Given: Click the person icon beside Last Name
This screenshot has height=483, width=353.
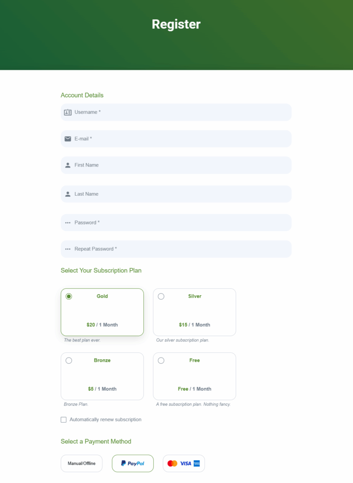Looking at the screenshot, I should 68,194.
